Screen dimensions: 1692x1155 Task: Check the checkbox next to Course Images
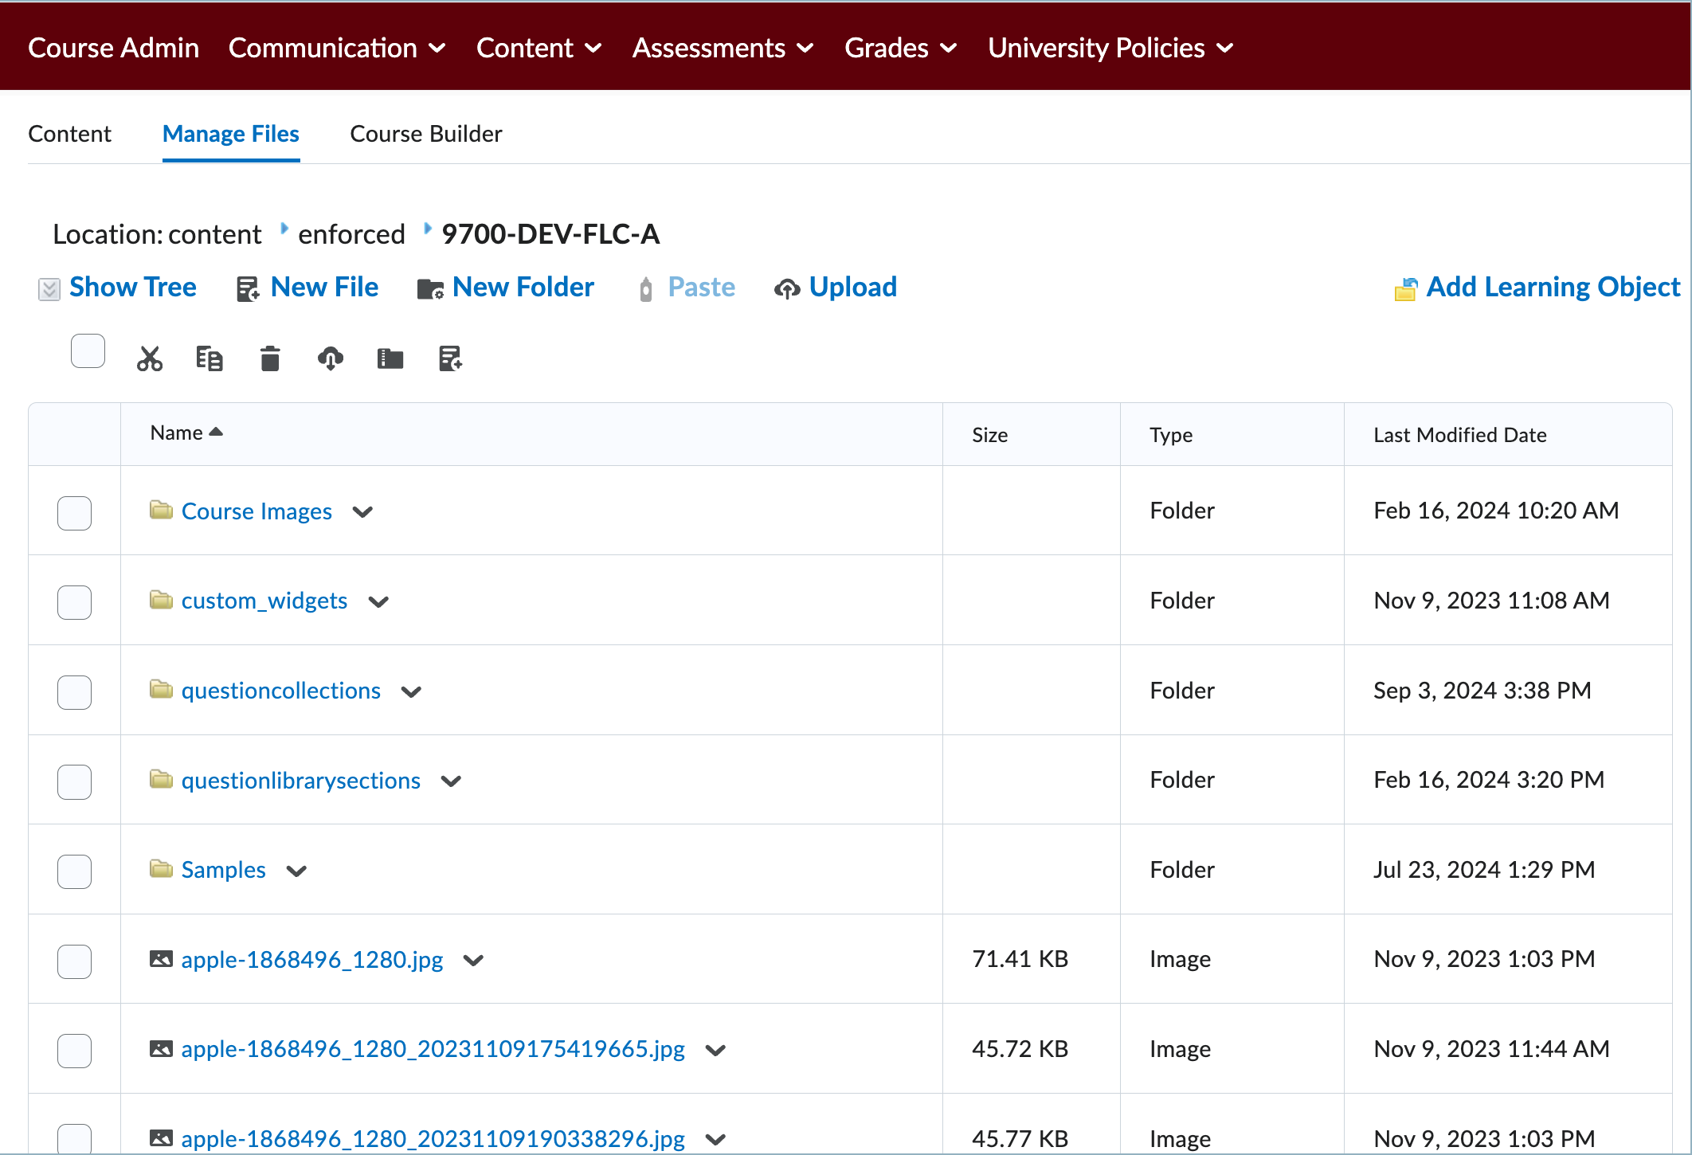pyautogui.click(x=74, y=514)
